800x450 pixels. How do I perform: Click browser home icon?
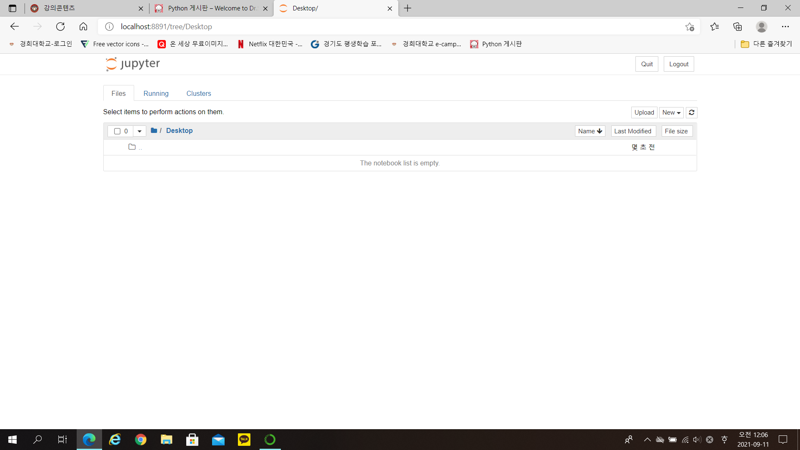click(x=83, y=27)
